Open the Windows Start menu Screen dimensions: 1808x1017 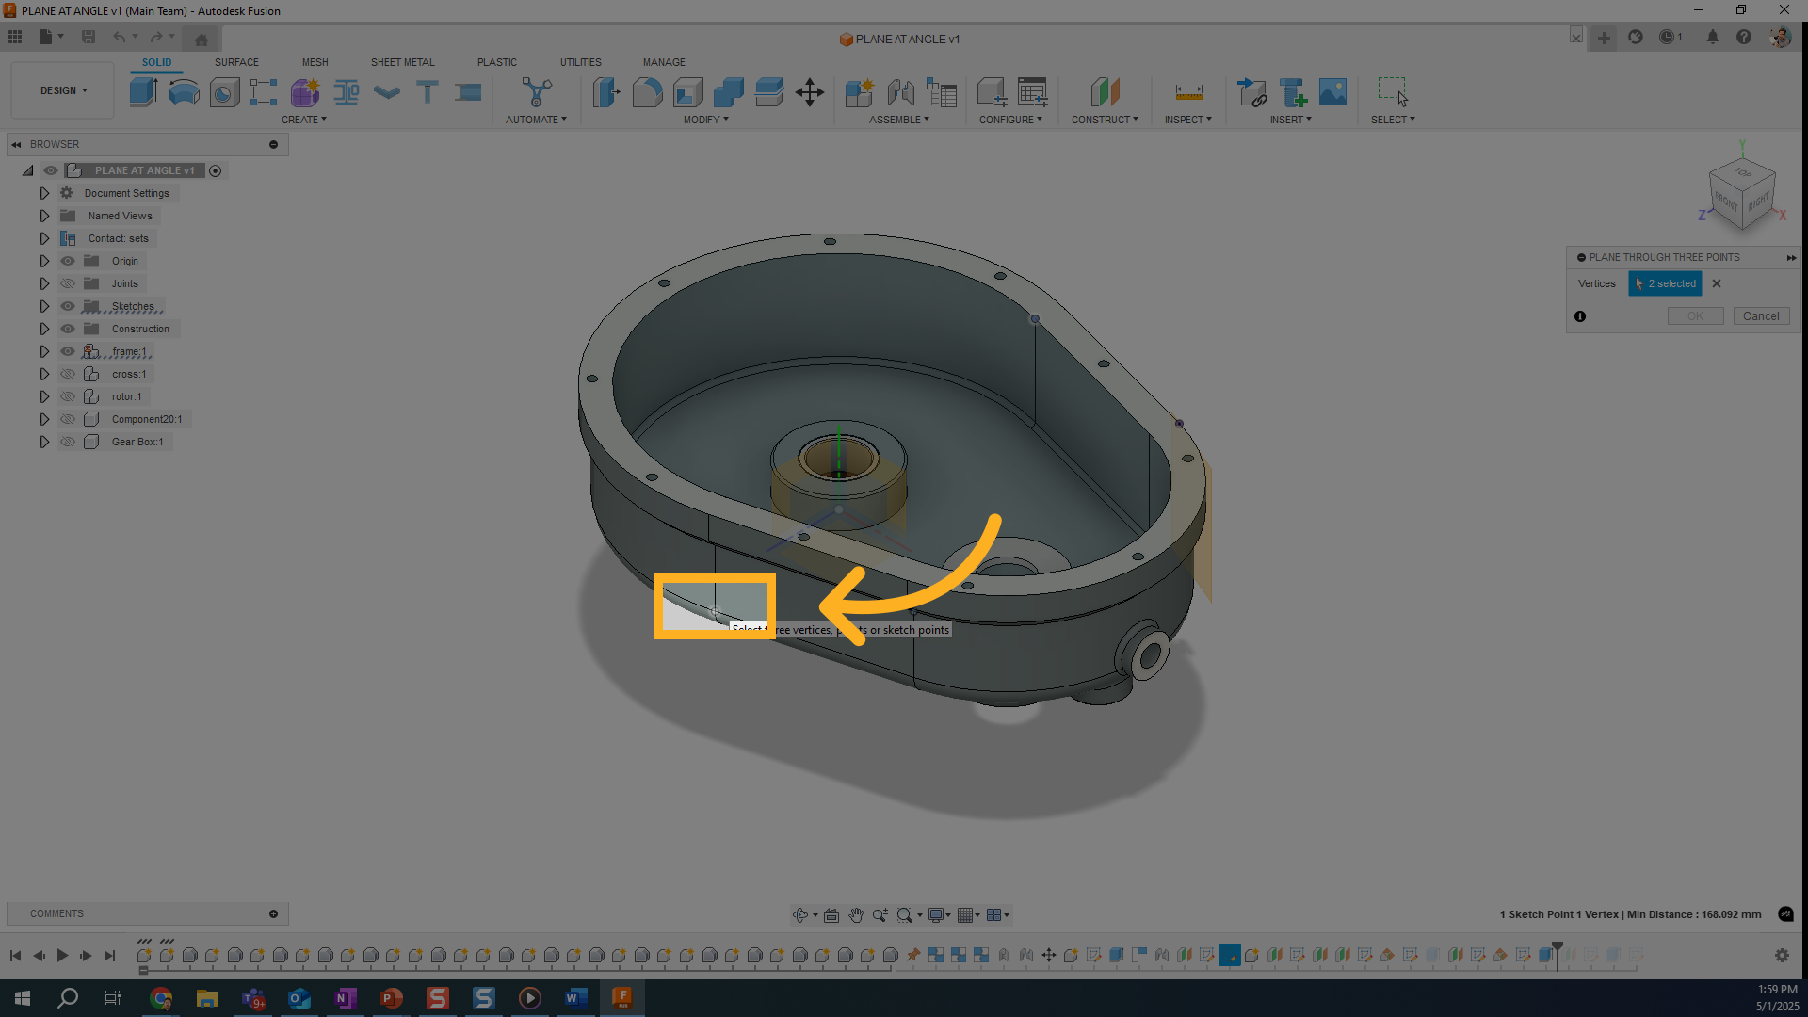coord(23,998)
